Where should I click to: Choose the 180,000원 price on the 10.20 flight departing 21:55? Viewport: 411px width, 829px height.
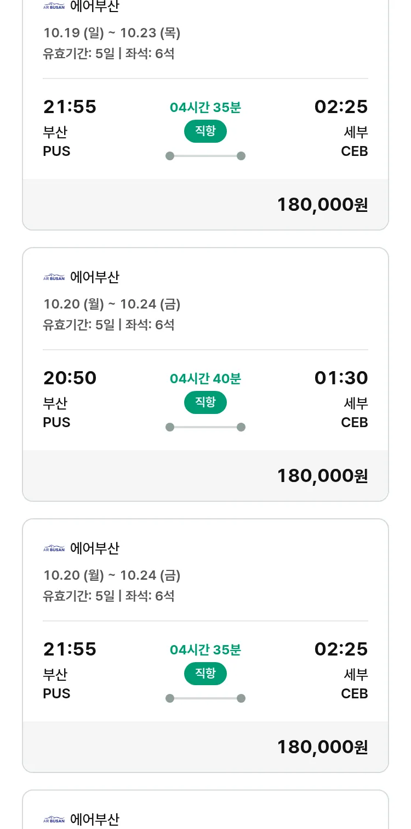322,747
